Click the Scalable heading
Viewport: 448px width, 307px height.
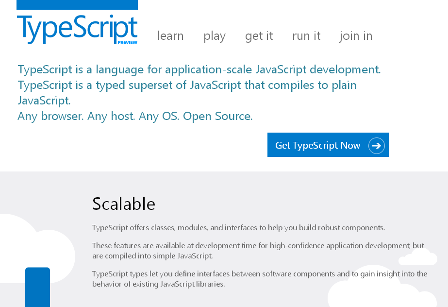click(x=124, y=204)
